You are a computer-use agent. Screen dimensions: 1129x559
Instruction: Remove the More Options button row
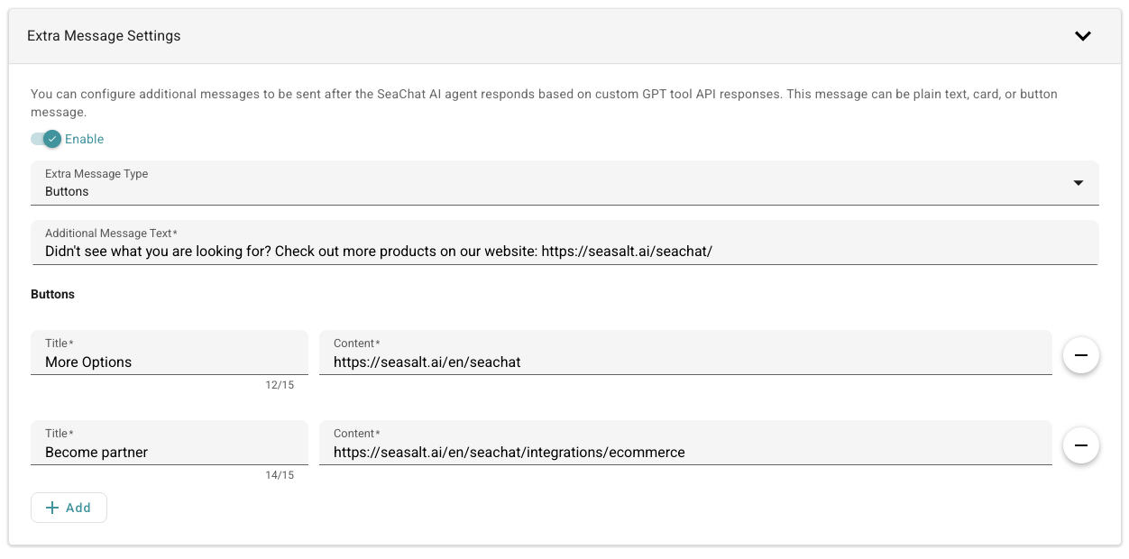[1080, 356]
